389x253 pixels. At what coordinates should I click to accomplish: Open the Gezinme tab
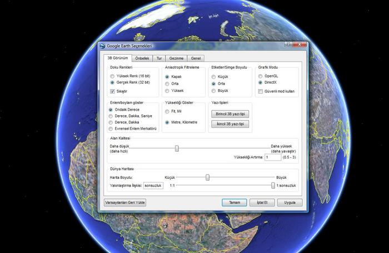point(177,58)
